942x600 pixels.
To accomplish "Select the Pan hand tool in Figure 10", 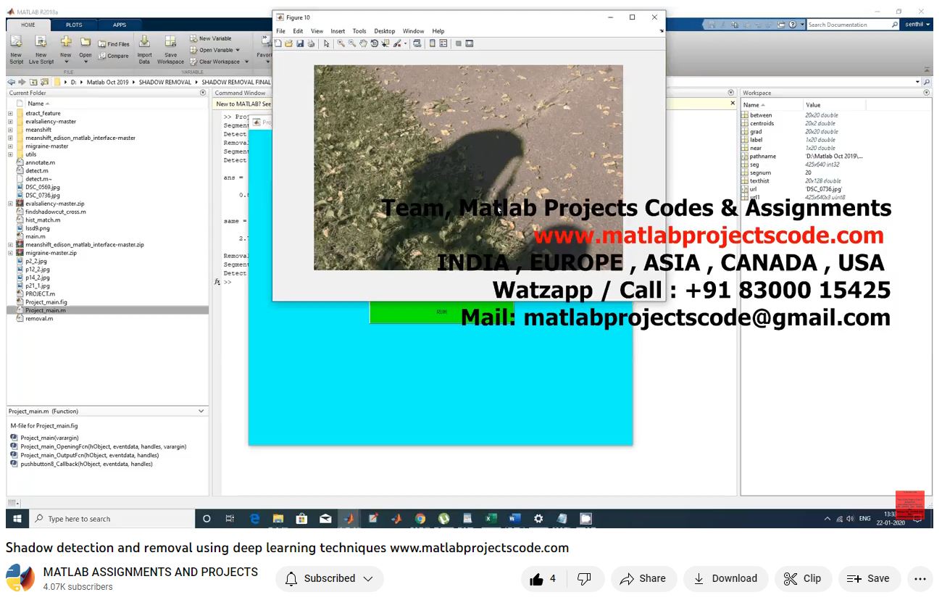I will click(363, 43).
